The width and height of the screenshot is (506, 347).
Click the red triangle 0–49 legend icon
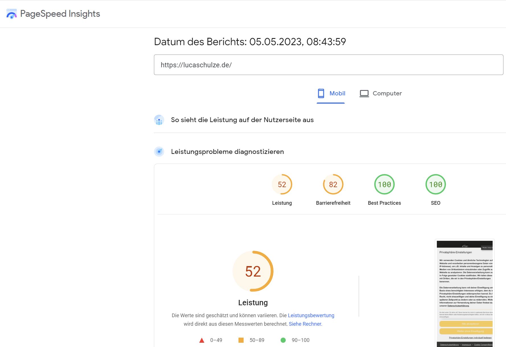point(202,340)
